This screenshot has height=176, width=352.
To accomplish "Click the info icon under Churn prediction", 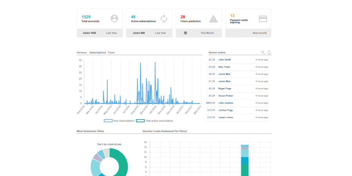I will [185, 33].
